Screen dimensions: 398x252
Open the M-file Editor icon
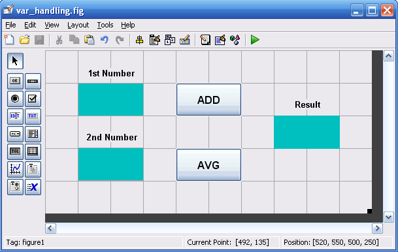coord(205,40)
